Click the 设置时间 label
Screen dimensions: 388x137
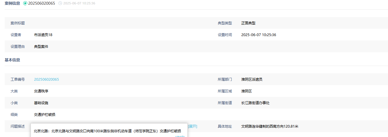point(225,35)
